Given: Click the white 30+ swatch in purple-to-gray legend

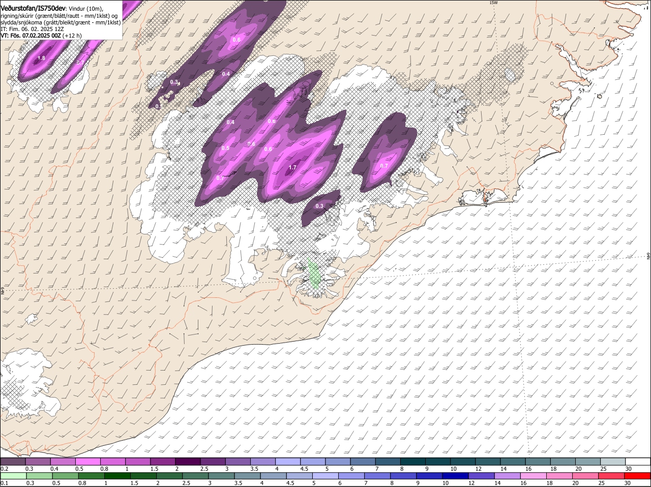Looking at the screenshot, I should click(x=638, y=462).
